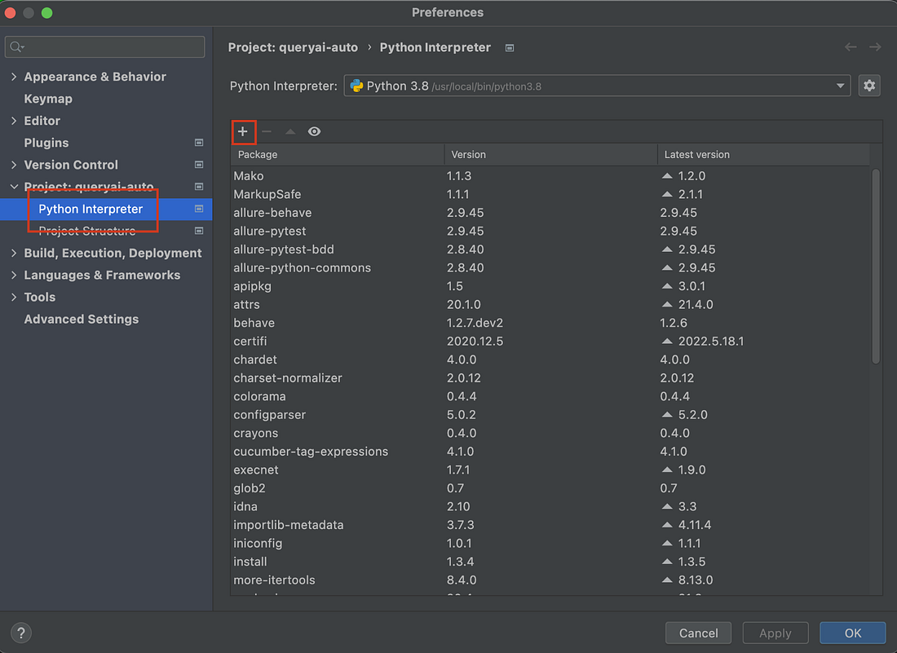Image resolution: width=897 pixels, height=653 pixels.
Task: Open the Keymap settings page
Action: [x=48, y=99]
